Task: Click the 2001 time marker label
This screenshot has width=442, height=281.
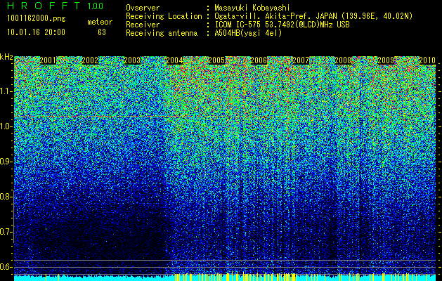Action: pos(48,60)
